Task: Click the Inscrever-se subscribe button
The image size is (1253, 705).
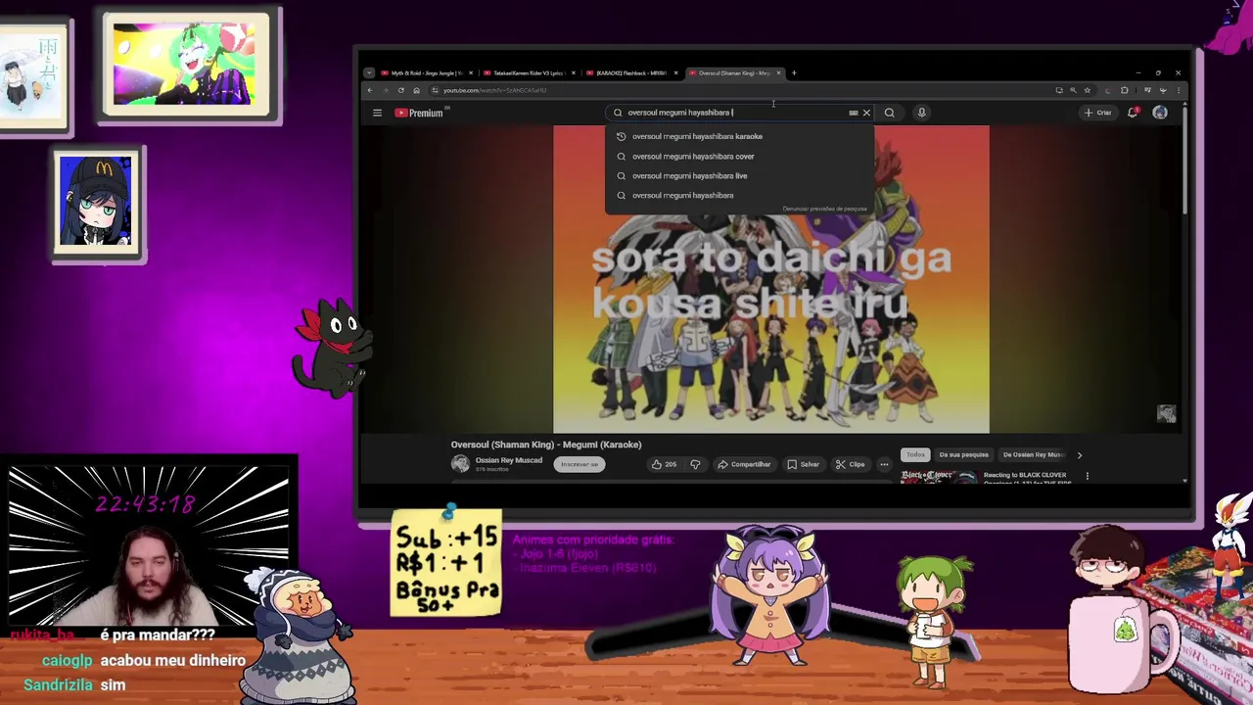Action: coord(580,464)
